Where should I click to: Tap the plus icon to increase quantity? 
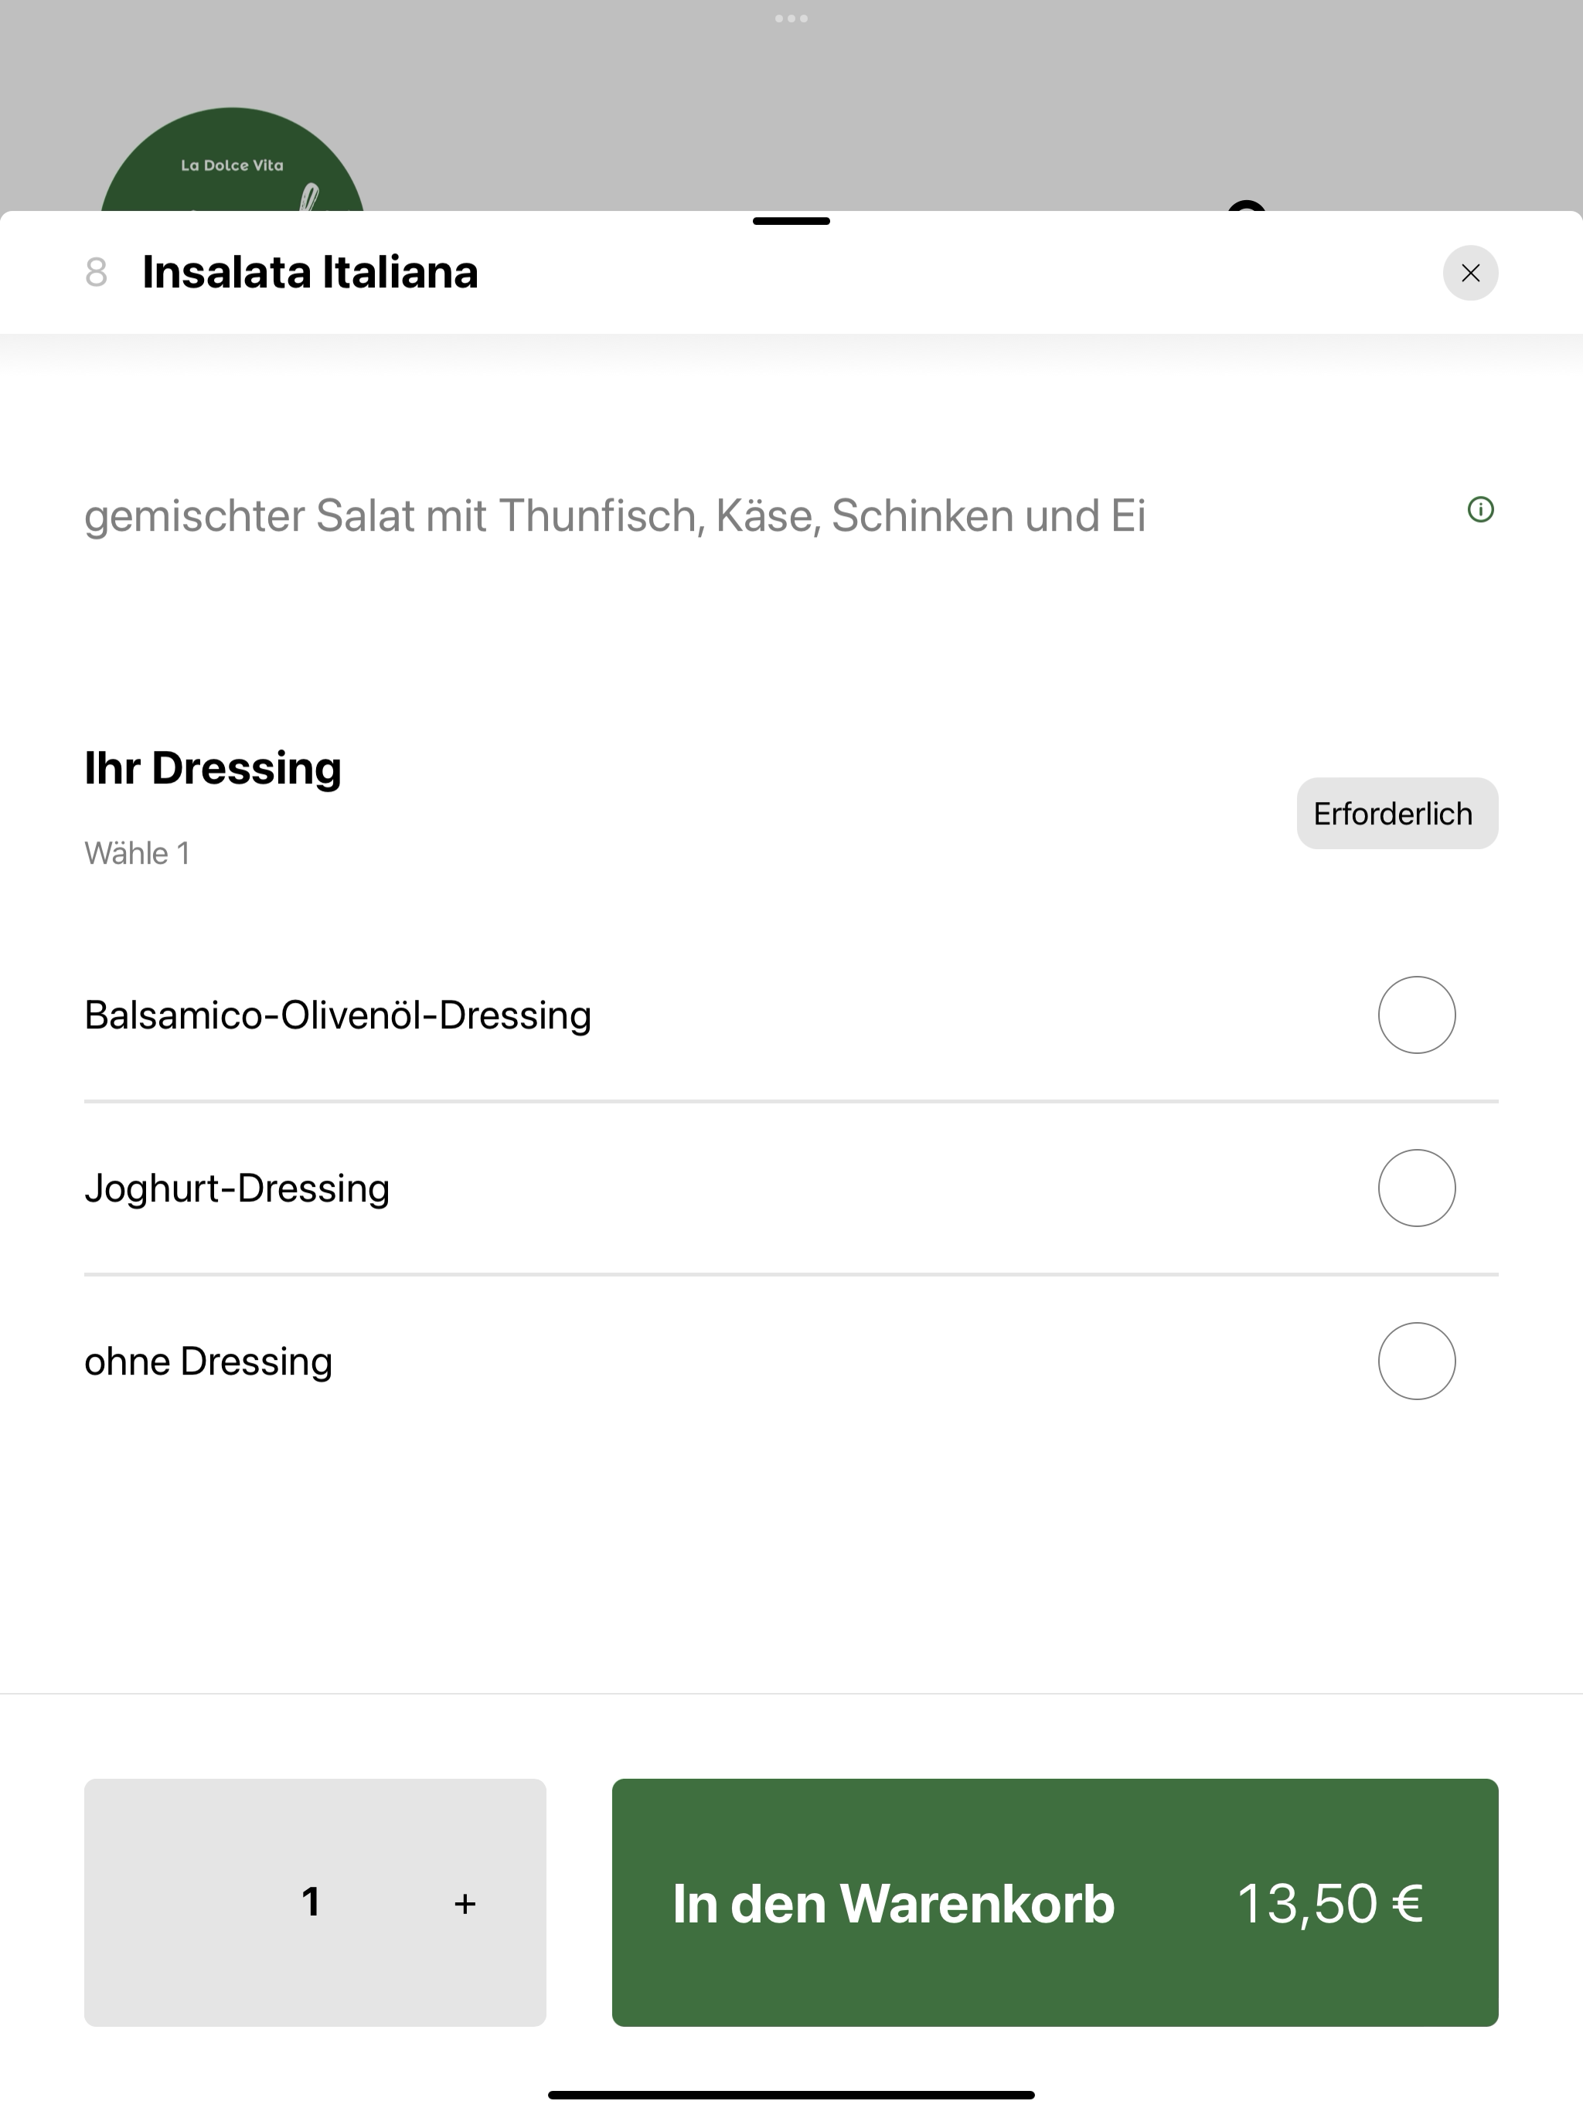(465, 1904)
